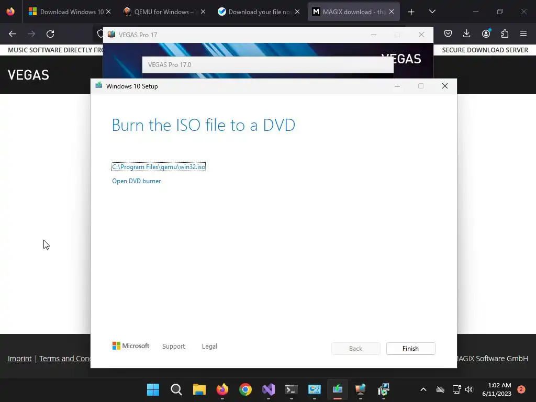Click the Open DVD burner link
The image size is (536, 402).
click(137, 181)
